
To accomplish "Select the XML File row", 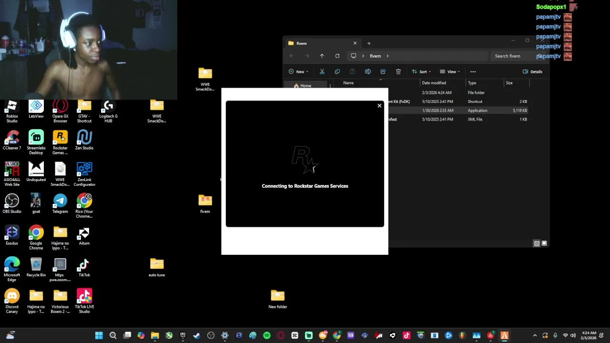I will click(458, 120).
